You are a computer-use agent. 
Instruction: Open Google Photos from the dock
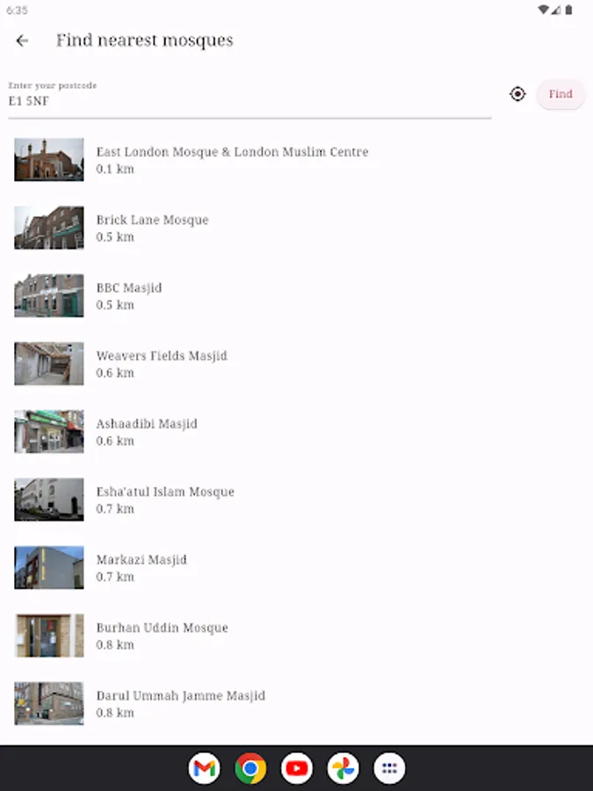[x=343, y=768]
